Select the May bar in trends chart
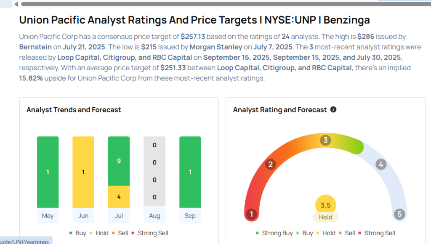 click(48, 172)
